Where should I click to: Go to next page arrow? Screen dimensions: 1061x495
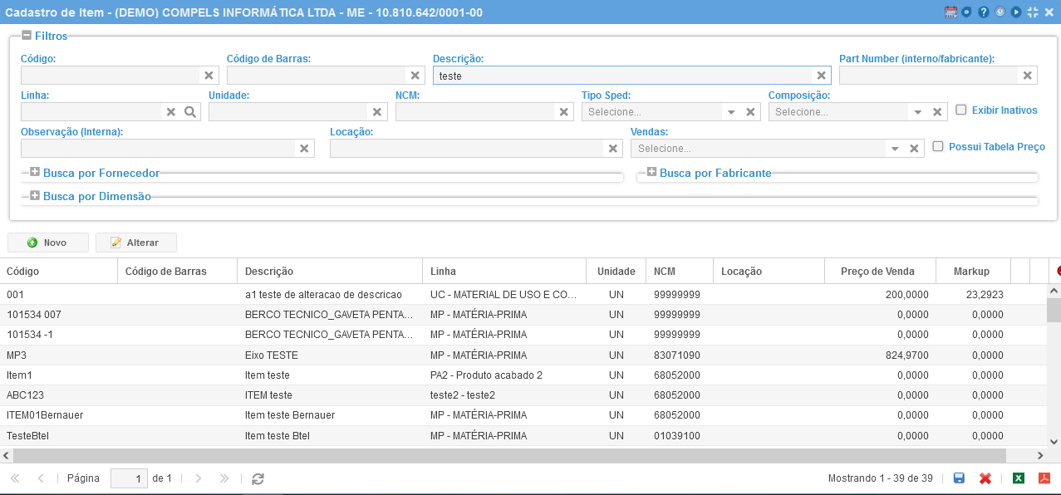(198, 478)
